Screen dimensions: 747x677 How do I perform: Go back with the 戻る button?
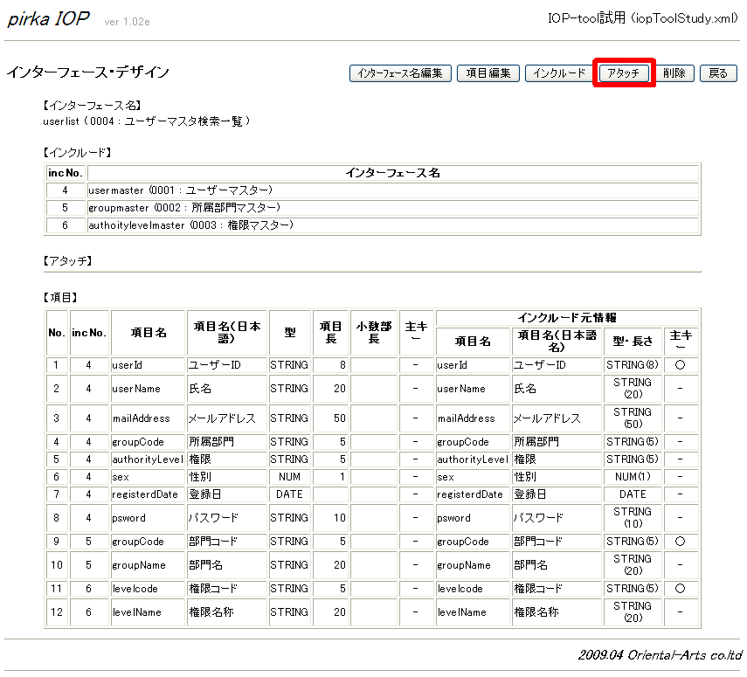(717, 73)
